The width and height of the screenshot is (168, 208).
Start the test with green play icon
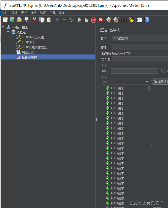[80, 20]
